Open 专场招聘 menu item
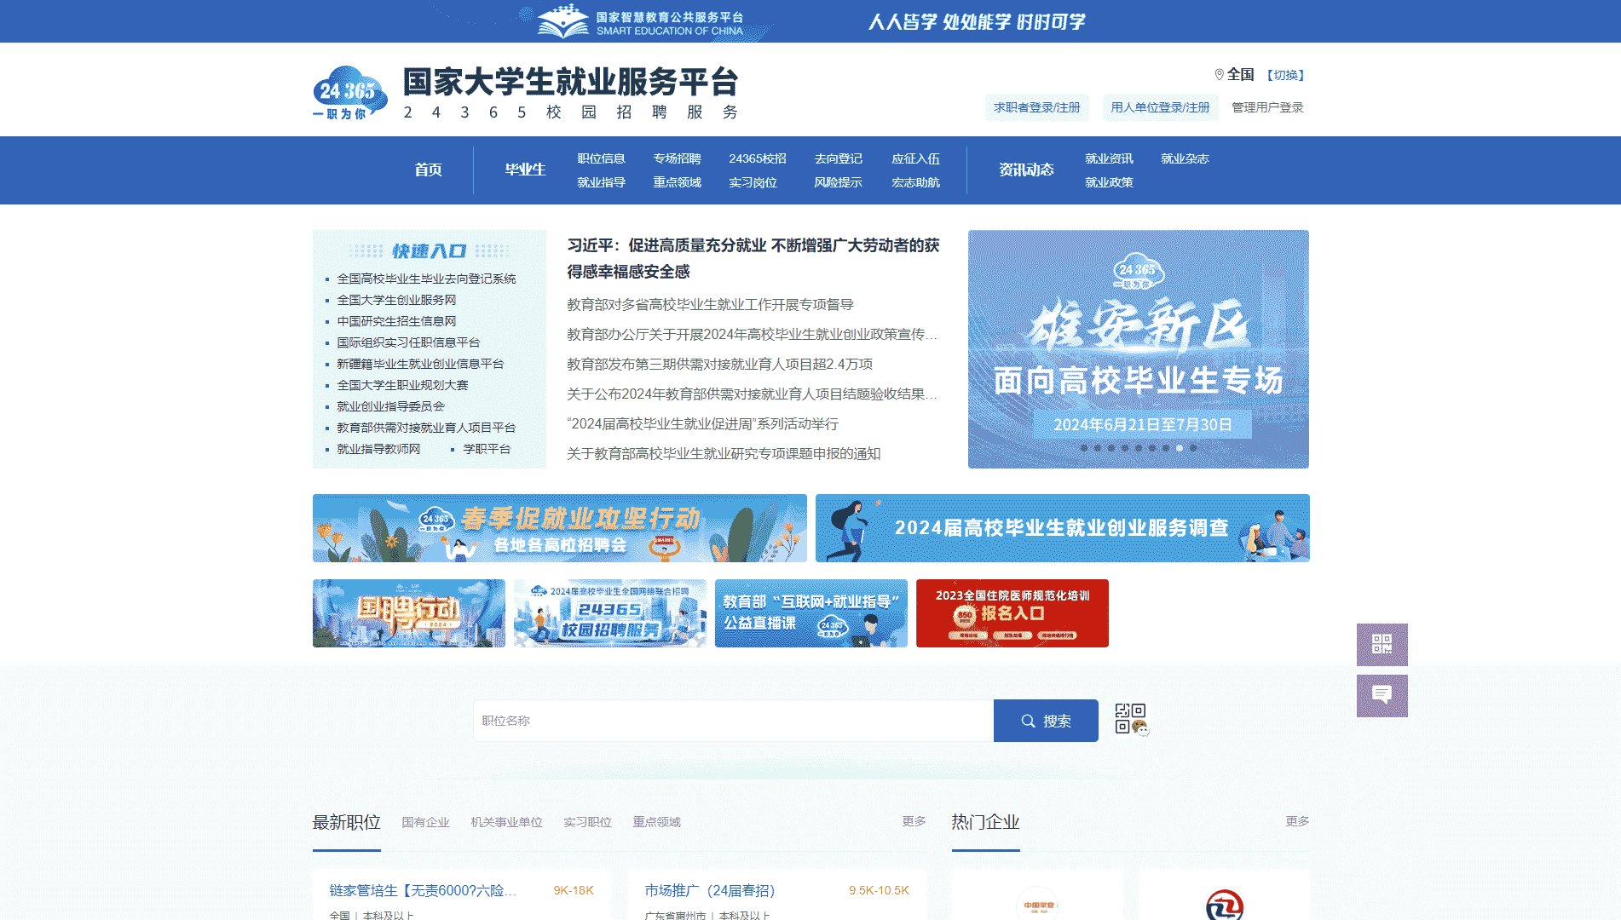Viewport: 1621px width, 920px height. point(677,158)
